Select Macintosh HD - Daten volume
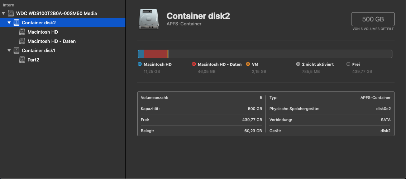406x179 pixels. pos(51,41)
